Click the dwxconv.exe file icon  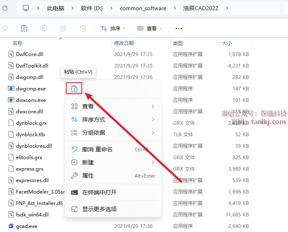11,100
